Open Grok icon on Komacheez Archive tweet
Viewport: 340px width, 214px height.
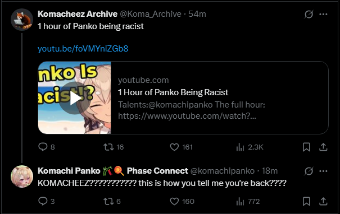[x=309, y=14]
